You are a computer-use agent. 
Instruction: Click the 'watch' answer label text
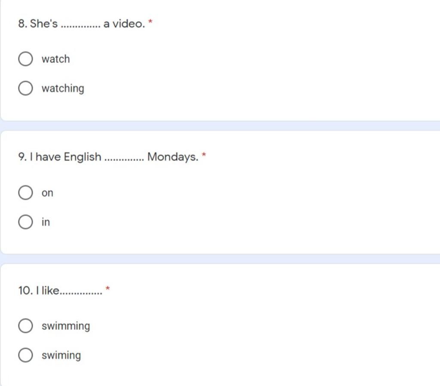[x=55, y=59]
